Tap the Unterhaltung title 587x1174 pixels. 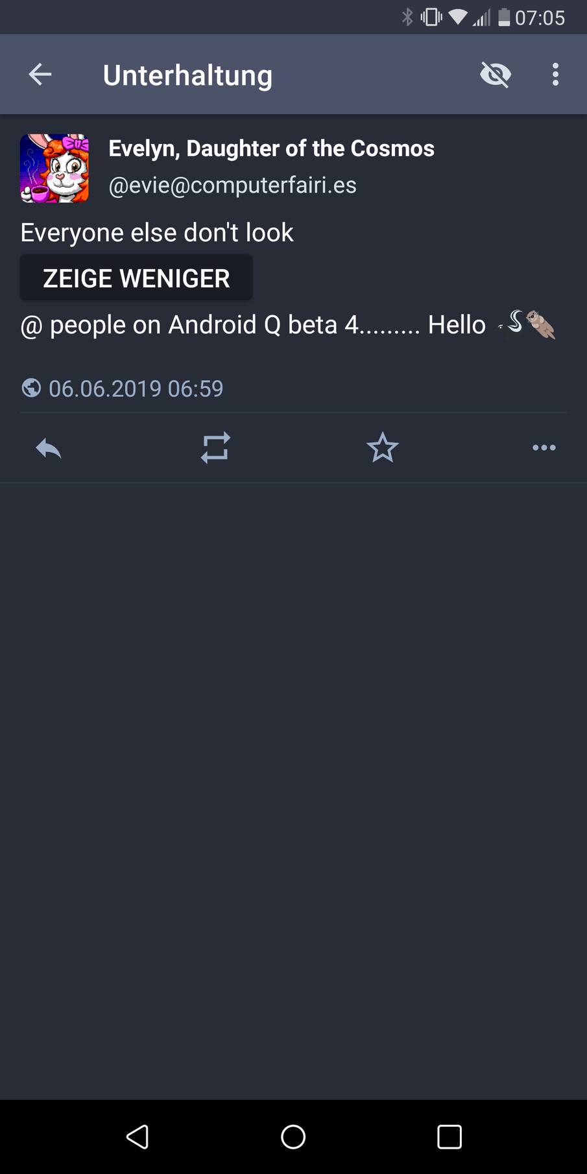pos(187,75)
